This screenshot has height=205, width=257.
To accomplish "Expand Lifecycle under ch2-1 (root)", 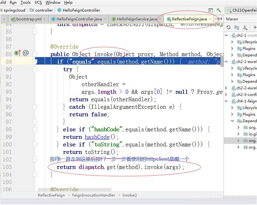I will tap(232, 42).
